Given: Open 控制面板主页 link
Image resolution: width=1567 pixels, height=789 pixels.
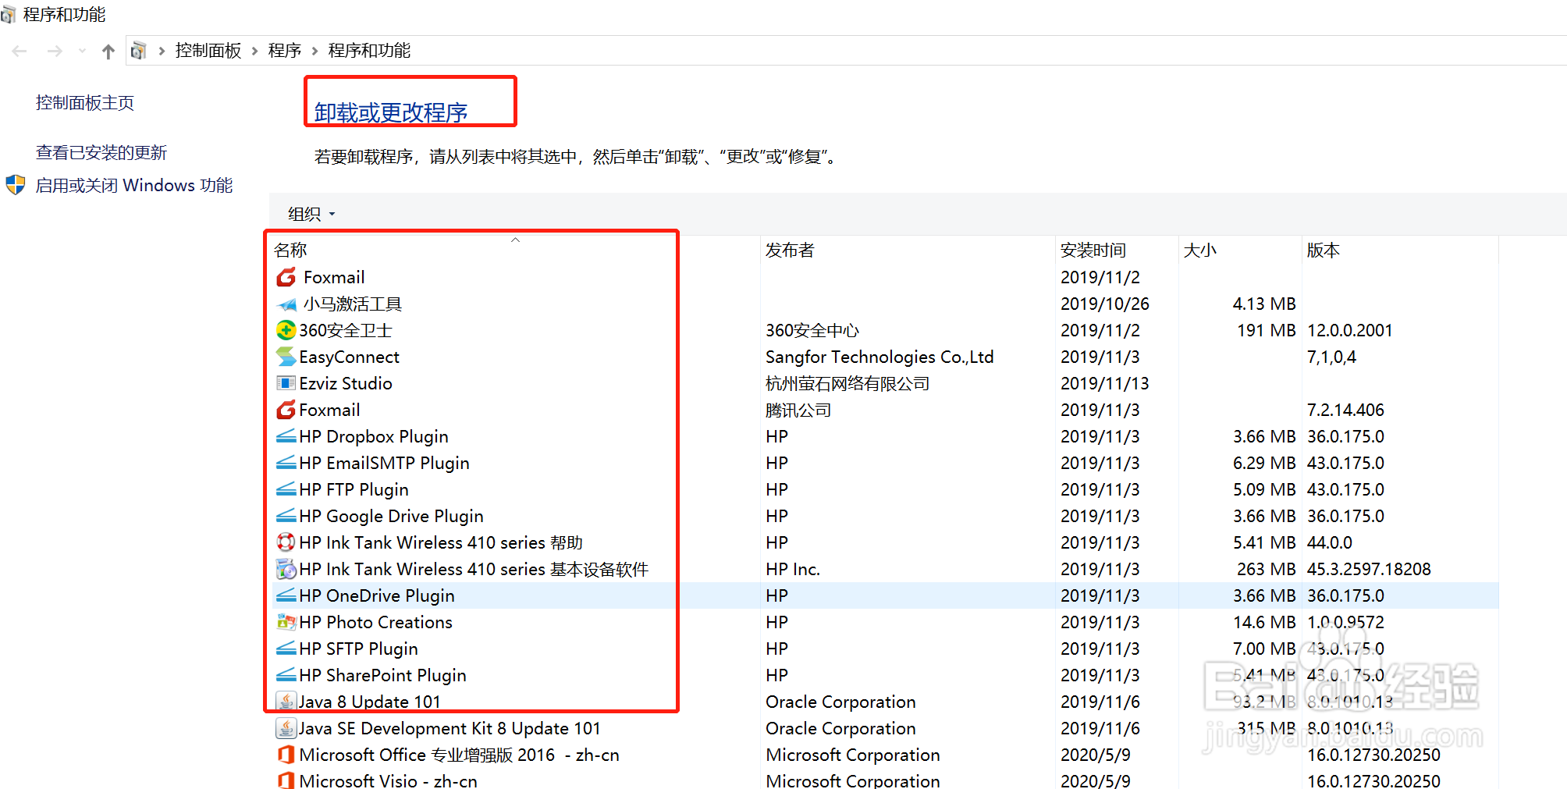Looking at the screenshot, I should (x=85, y=103).
